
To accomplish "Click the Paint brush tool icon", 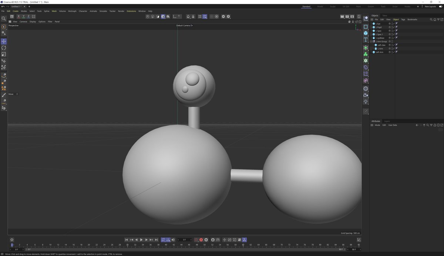I will (x=4, y=95).
